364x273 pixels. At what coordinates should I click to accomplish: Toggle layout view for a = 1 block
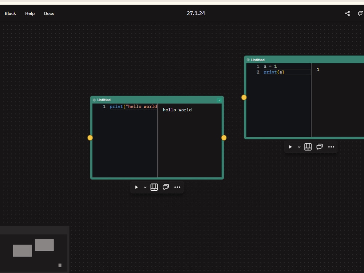click(x=308, y=147)
